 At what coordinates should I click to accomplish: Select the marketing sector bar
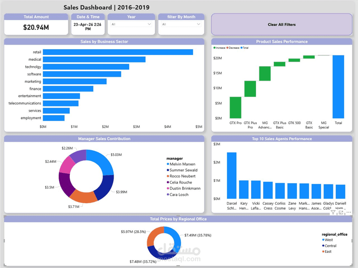[75, 81]
